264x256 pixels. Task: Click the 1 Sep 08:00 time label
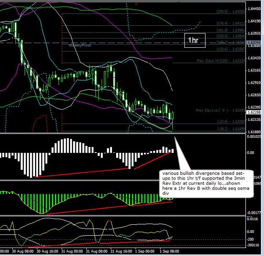click(x=169, y=251)
